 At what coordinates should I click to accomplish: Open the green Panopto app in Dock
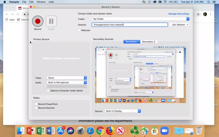pyautogui.click(x=134, y=131)
